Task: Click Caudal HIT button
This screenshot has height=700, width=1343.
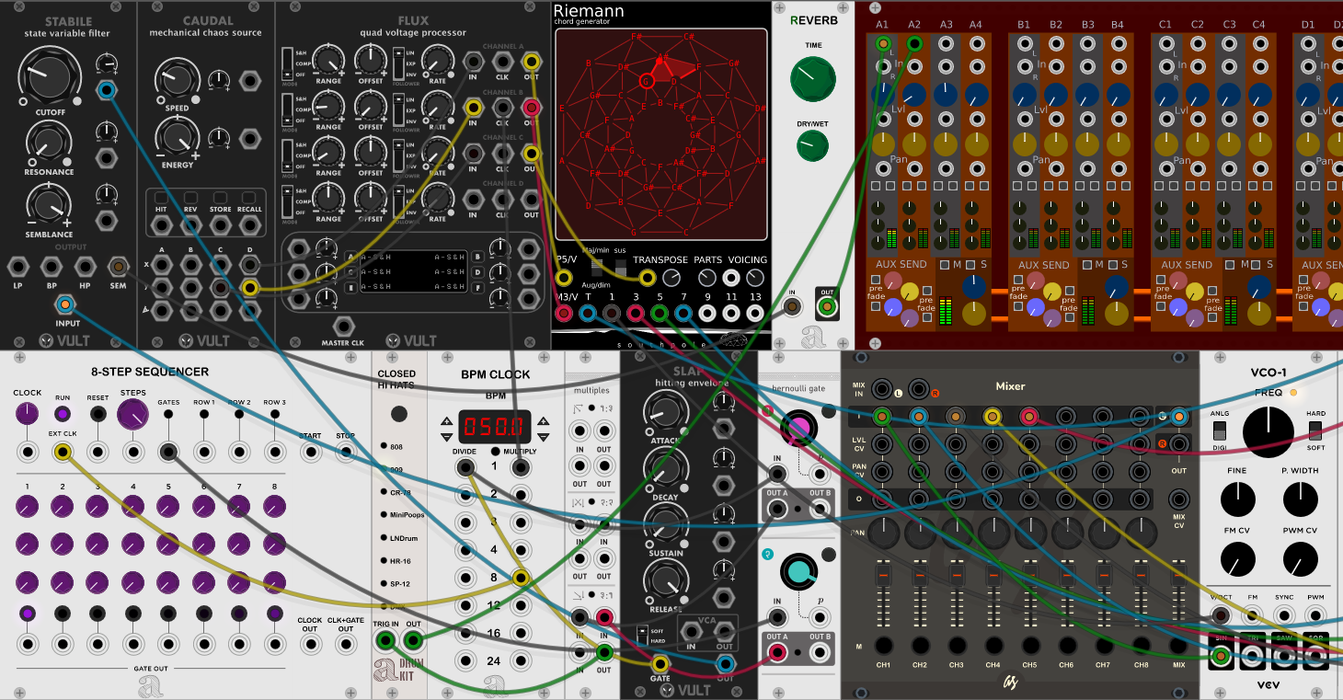Action: pyautogui.click(x=161, y=198)
